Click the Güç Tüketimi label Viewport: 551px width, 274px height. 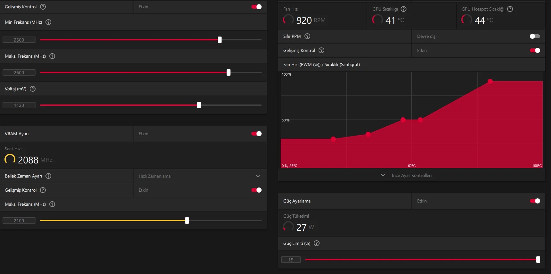click(x=296, y=216)
